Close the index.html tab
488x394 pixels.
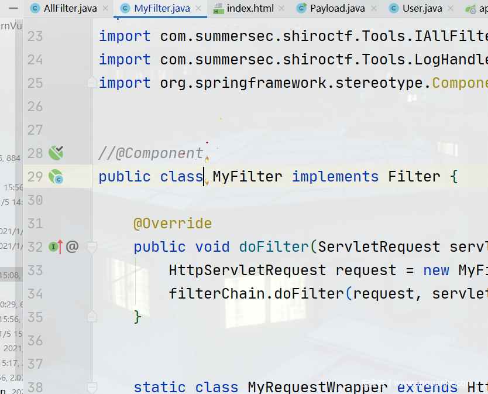pyautogui.click(x=281, y=8)
